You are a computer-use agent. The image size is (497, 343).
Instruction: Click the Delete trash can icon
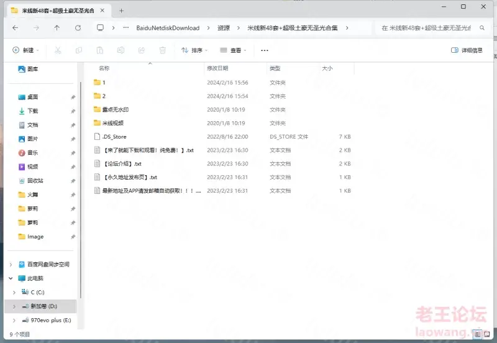pyautogui.click(x=162, y=50)
